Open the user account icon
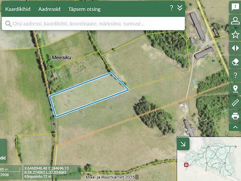 click(x=235, y=21)
